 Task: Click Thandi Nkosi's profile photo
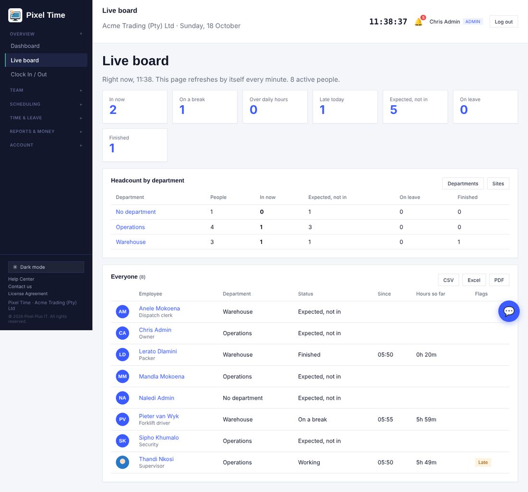122,462
